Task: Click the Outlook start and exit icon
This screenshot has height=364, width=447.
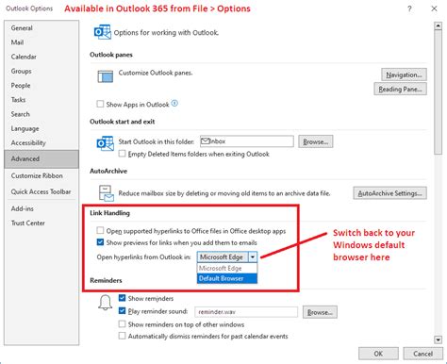Action: pyautogui.click(x=106, y=143)
